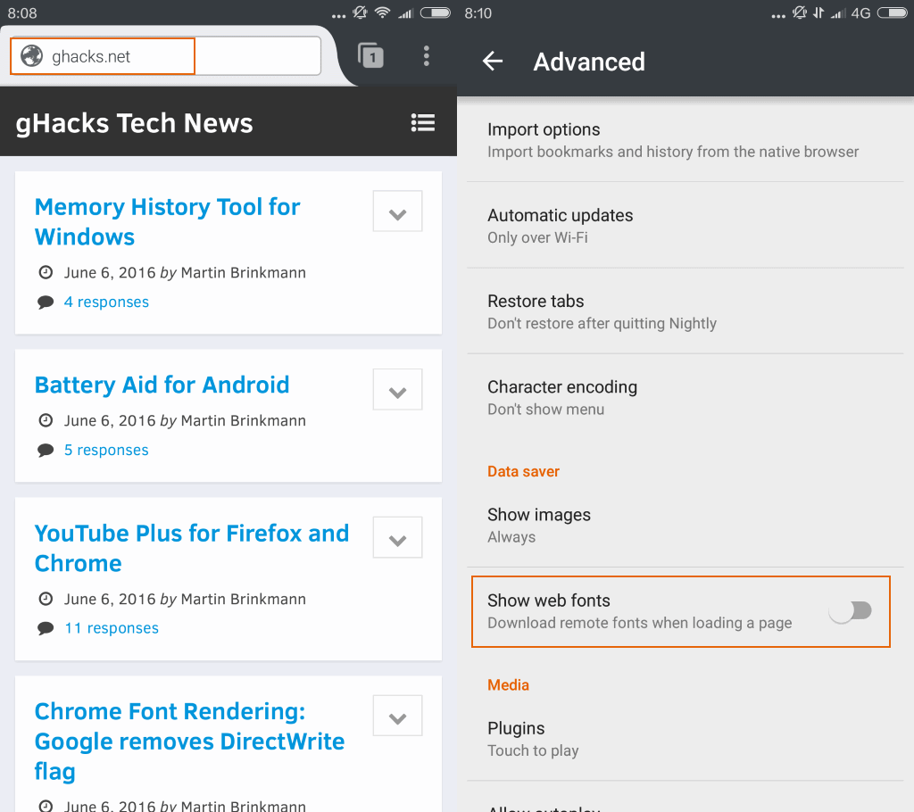This screenshot has height=812, width=914.
Task: Open Plugins Touch to play setting
Action: click(685, 739)
